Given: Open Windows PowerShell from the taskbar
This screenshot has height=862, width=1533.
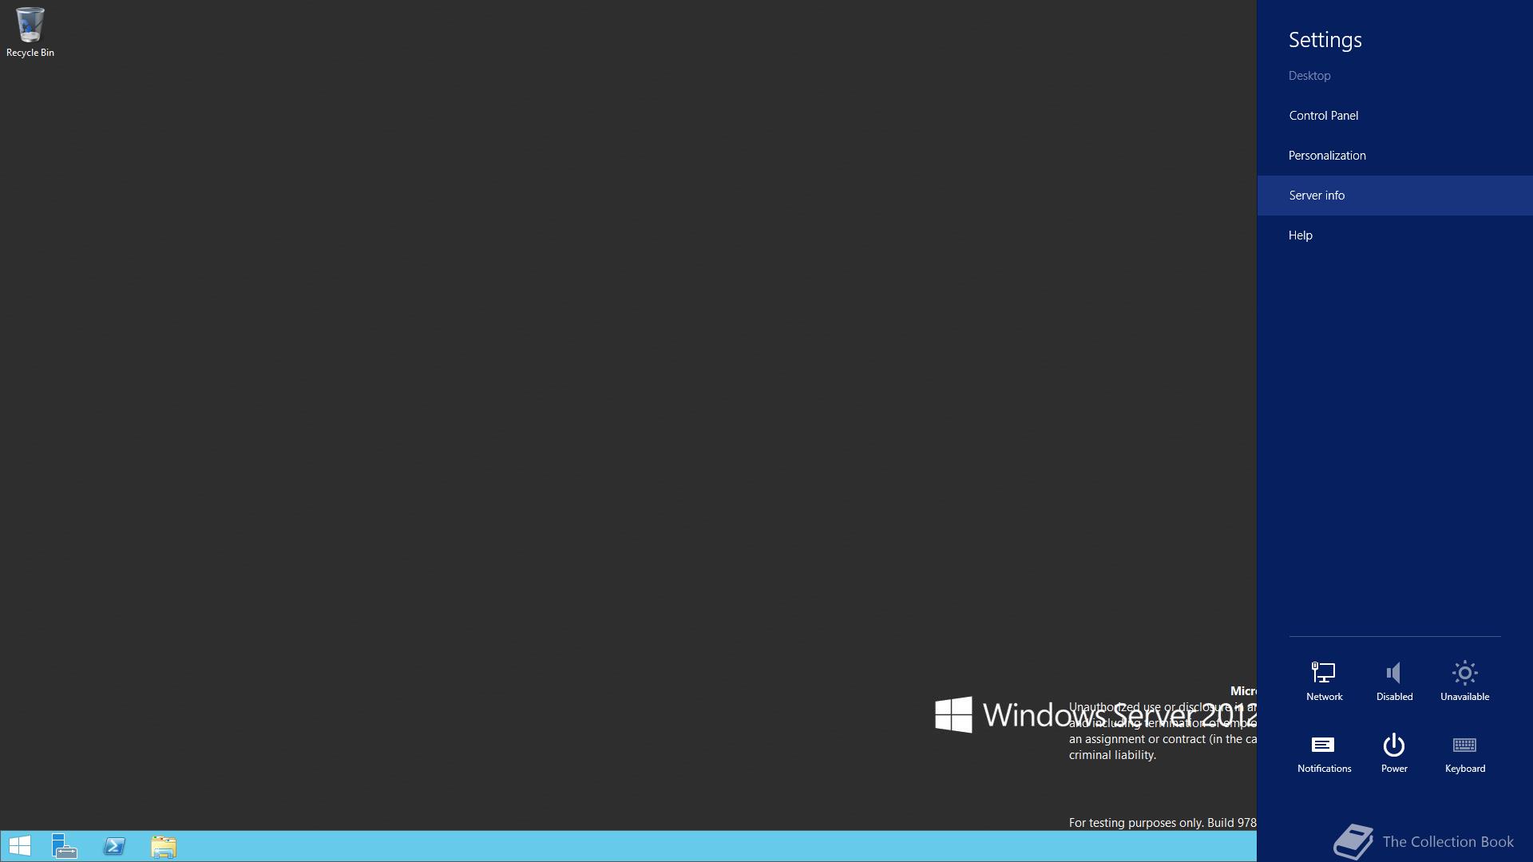Looking at the screenshot, I should 114,846.
